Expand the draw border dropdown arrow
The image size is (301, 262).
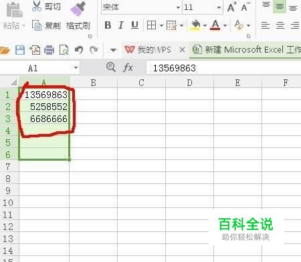click(x=181, y=25)
